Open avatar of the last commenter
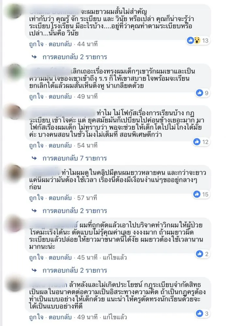Screen dimensions: 226x326 point(15,284)
